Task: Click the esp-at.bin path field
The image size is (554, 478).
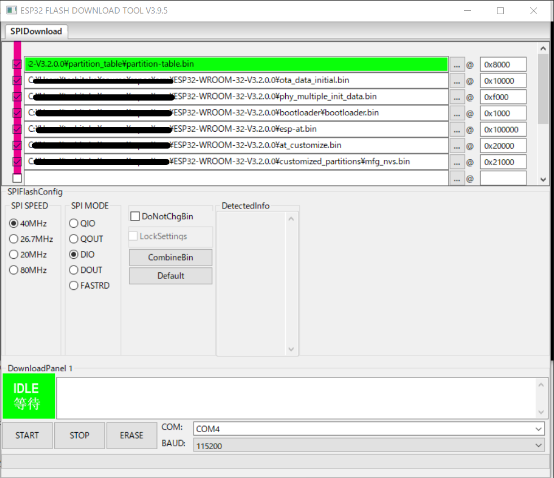Action: click(237, 129)
